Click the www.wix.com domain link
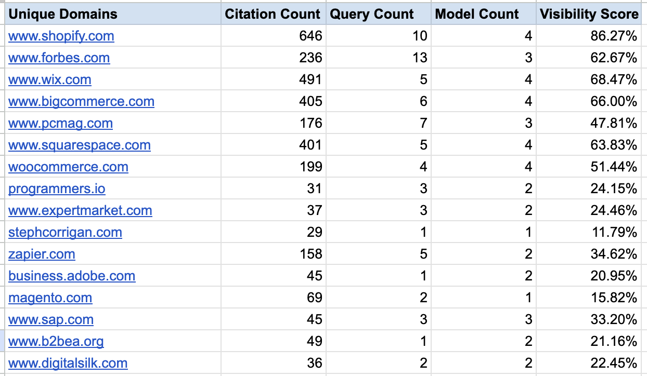647x376 pixels. coord(49,79)
